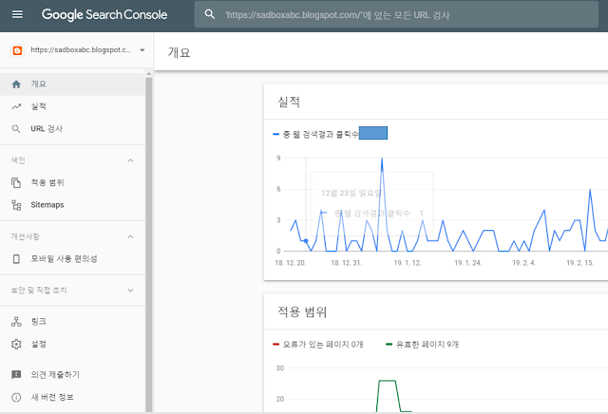Click the highlighted data point on chart
608x414 pixels.
(306, 241)
